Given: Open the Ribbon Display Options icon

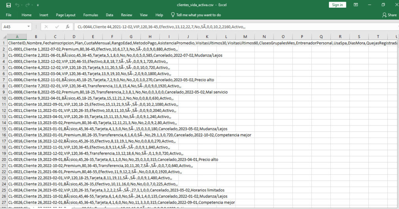Looking at the screenshot, I should tap(355, 5).
